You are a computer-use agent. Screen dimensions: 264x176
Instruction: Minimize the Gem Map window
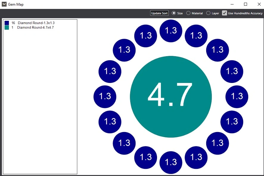tap(232, 4)
